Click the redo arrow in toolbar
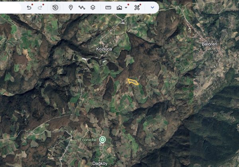 [40, 8]
